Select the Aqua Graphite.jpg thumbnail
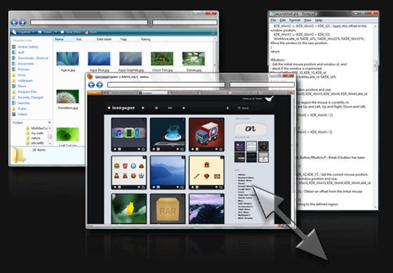The image size is (393, 273). click(131, 59)
